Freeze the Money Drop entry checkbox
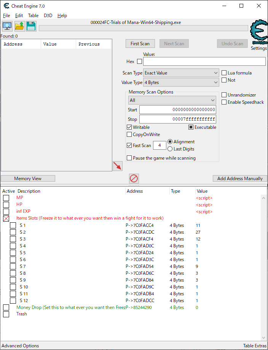 coord(6,307)
